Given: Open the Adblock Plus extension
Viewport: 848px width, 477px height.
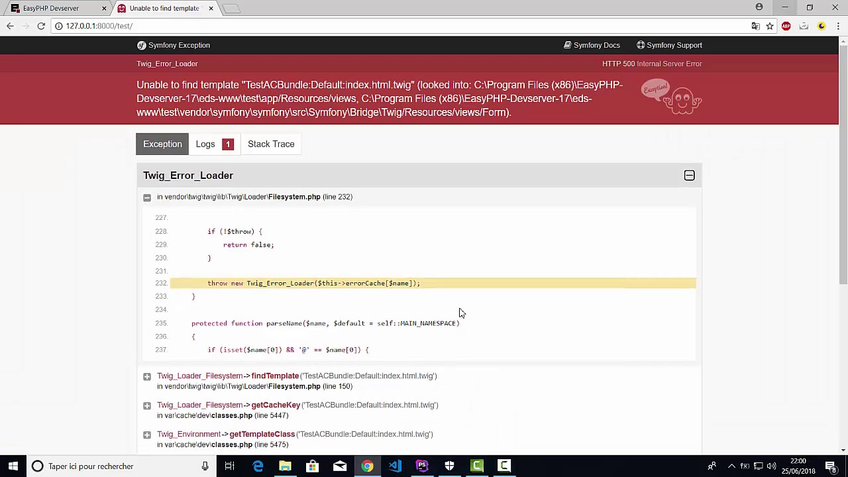Looking at the screenshot, I should point(786,26).
